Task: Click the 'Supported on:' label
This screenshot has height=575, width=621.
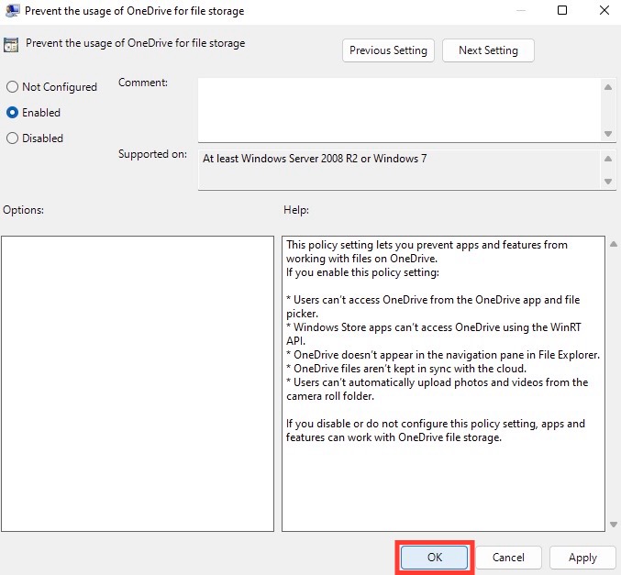Action: tap(152, 154)
